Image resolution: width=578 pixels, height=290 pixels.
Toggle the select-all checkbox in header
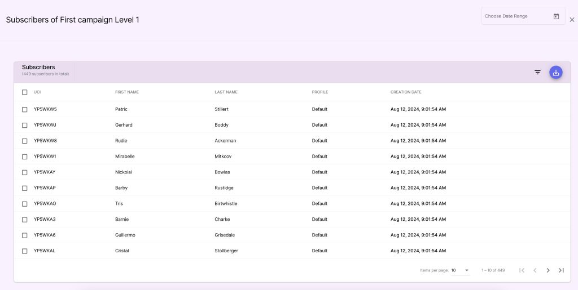click(25, 92)
